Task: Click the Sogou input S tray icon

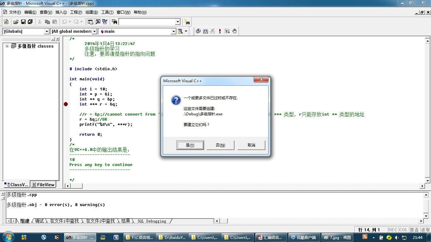Action: pyautogui.click(x=365, y=237)
